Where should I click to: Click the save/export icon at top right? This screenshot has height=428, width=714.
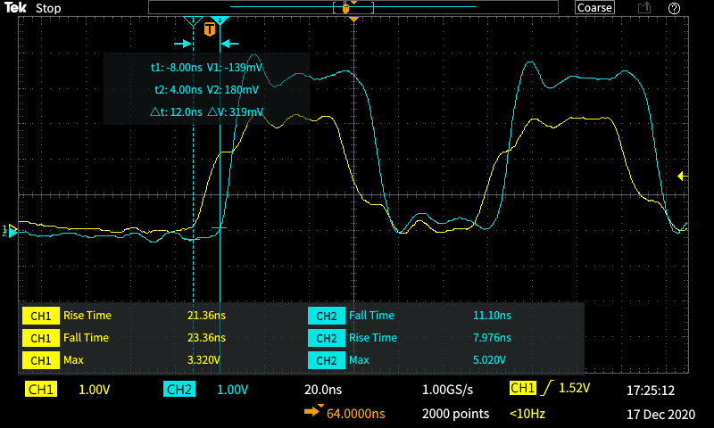tap(643, 8)
